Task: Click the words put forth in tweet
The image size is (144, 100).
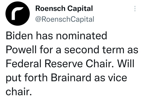Action: point(27,78)
